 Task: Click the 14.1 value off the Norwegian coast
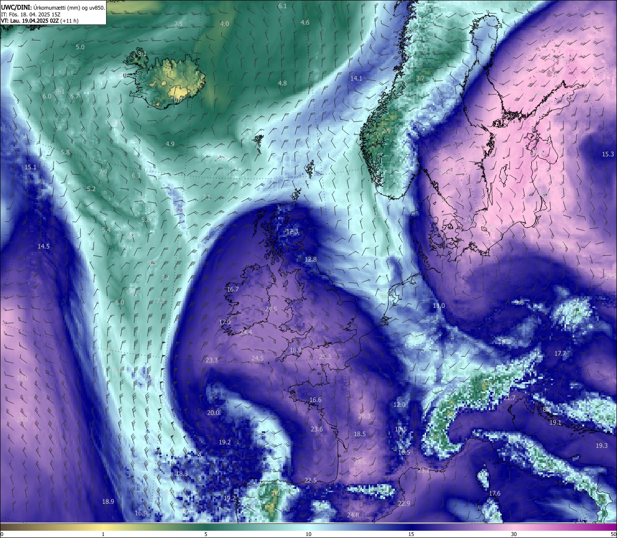356,78
